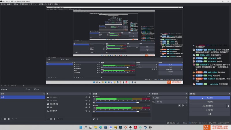Open 设置 button in controls dock
This screenshot has height=130, width=231.
click(210, 114)
